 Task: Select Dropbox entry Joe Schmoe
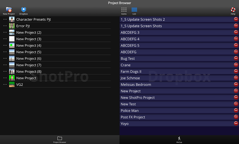coord(179,78)
